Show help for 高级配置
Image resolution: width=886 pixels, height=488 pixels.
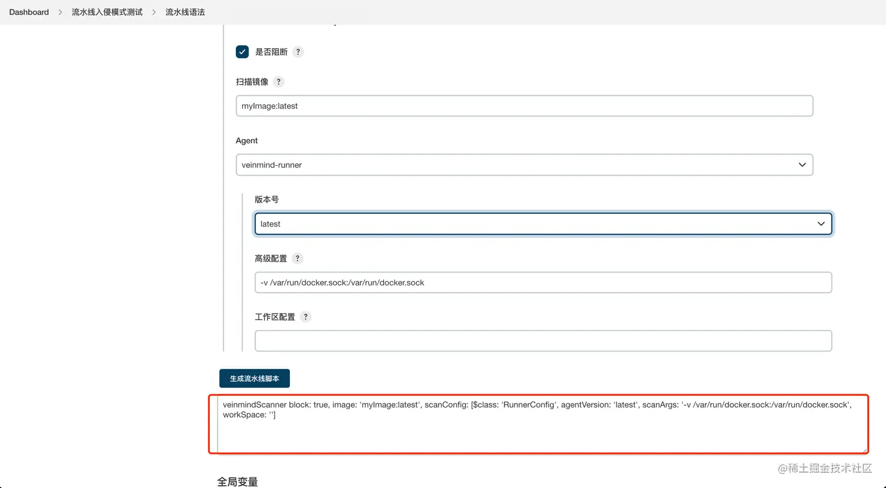(x=297, y=258)
